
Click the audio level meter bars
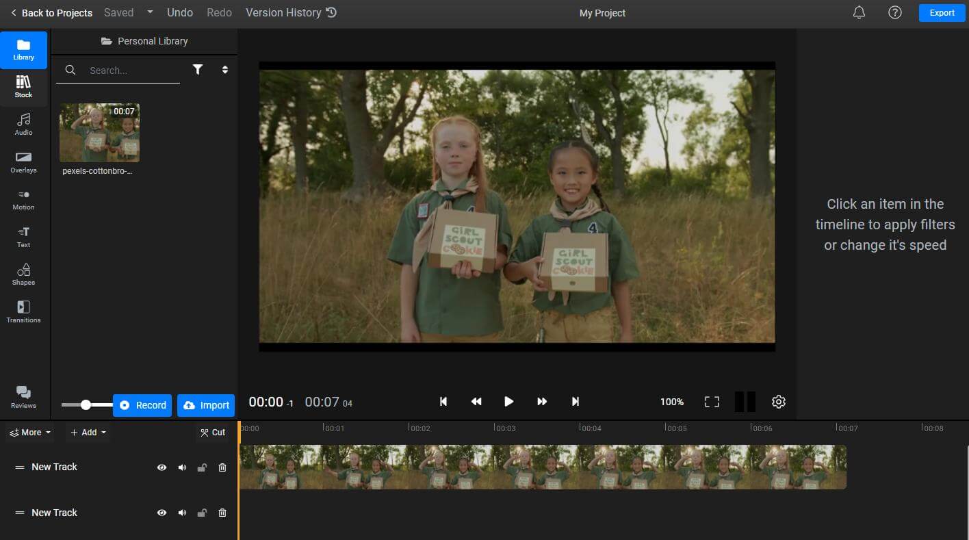coord(745,402)
